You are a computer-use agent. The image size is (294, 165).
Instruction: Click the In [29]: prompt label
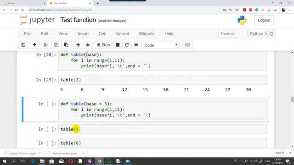click(x=46, y=80)
